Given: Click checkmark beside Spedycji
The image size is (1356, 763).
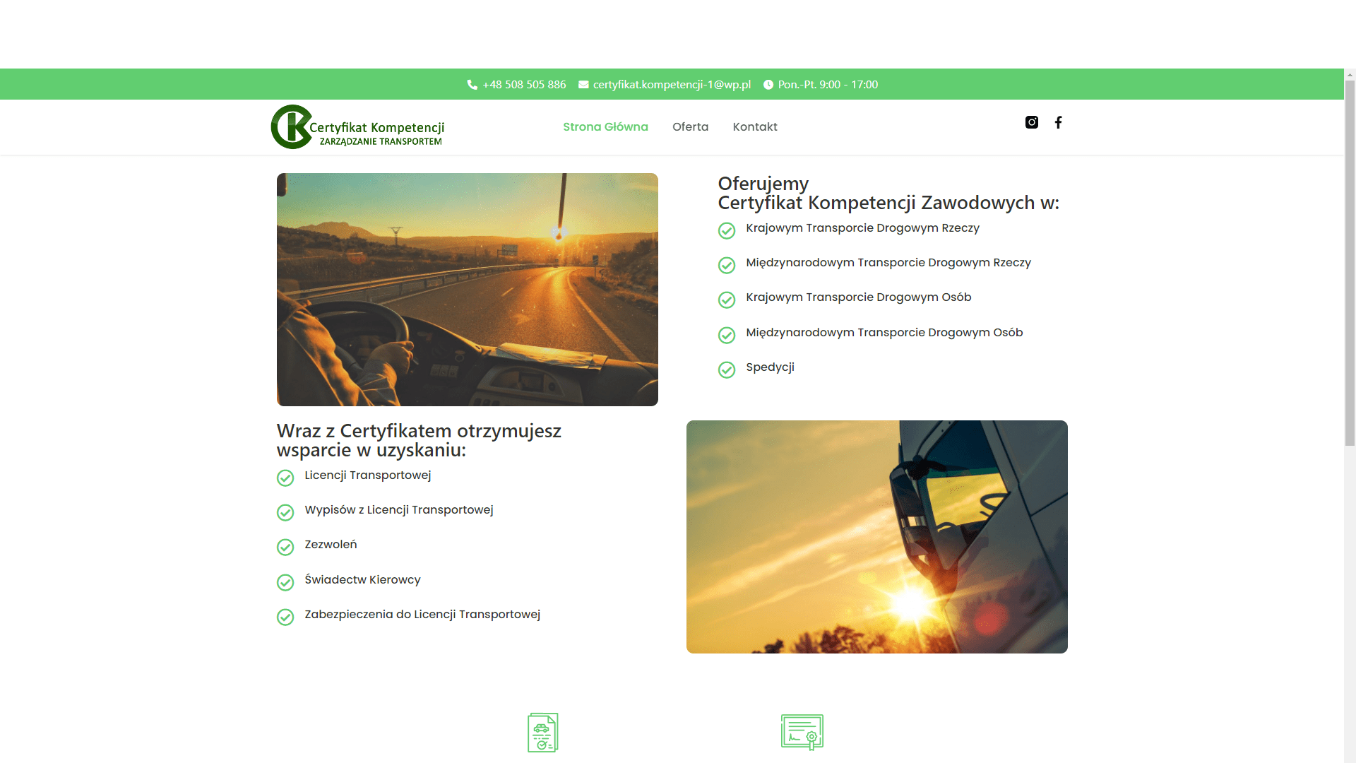Looking at the screenshot, I should tap(727, 370).
